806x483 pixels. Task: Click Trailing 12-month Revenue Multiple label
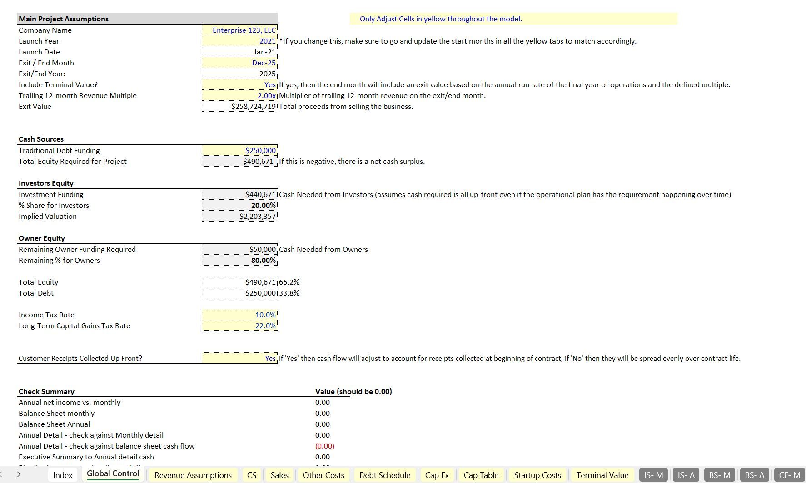(x=78, y=95)
